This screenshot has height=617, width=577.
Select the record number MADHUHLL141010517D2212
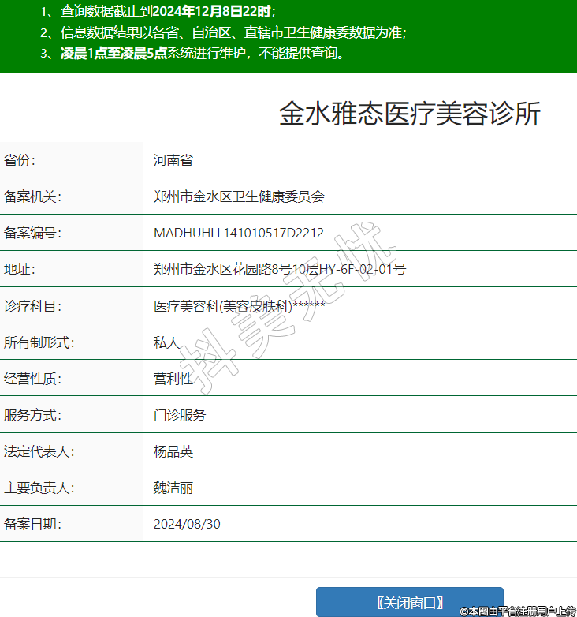tap(239, 233)
